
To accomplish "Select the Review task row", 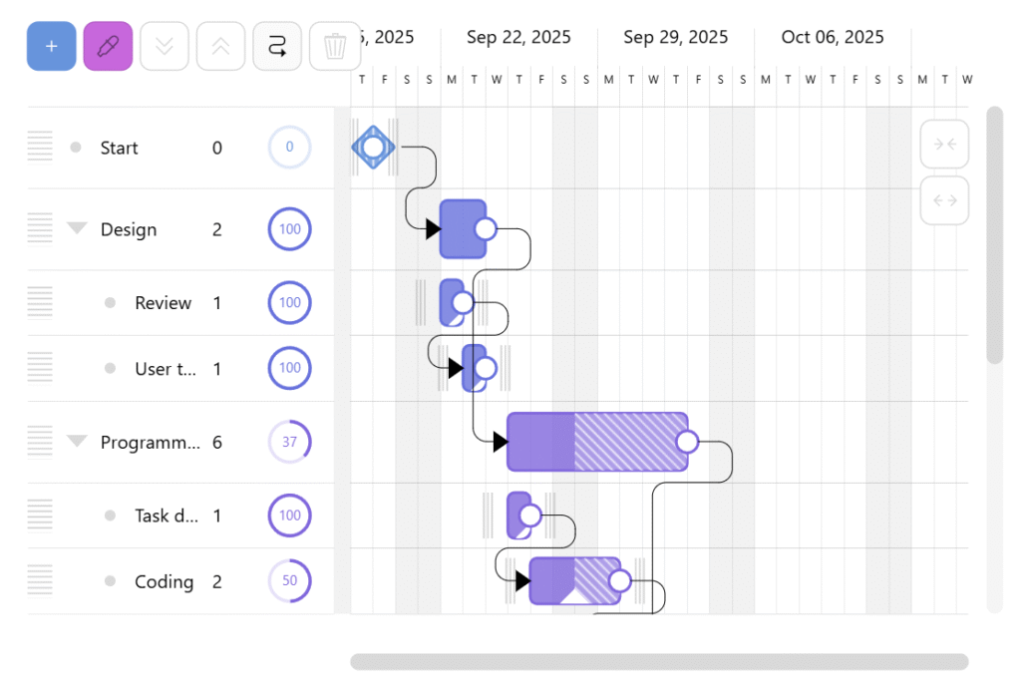I will [x=163, y=303].
